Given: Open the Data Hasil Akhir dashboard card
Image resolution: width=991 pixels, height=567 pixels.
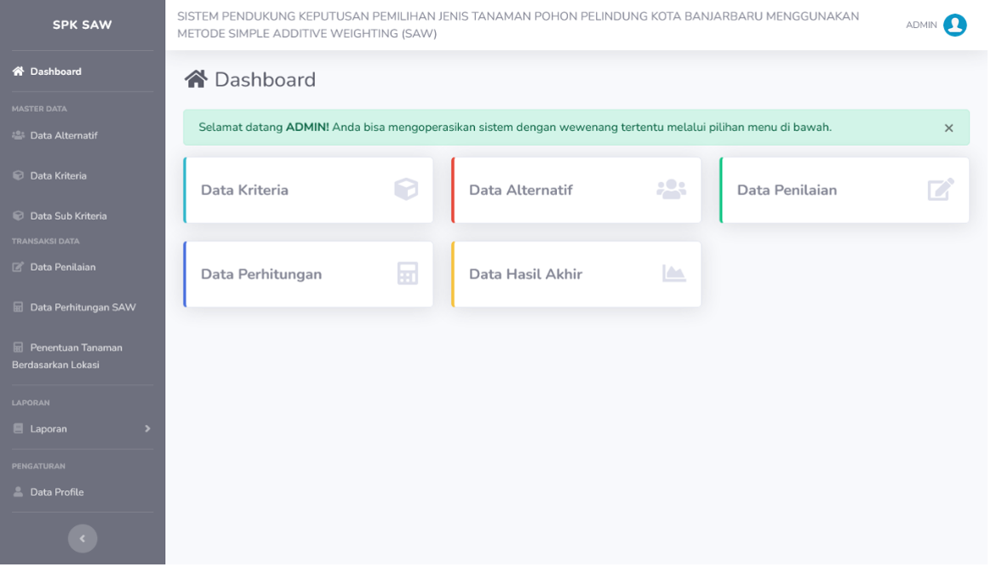Looking at the screenshot, I should point(576,274).
